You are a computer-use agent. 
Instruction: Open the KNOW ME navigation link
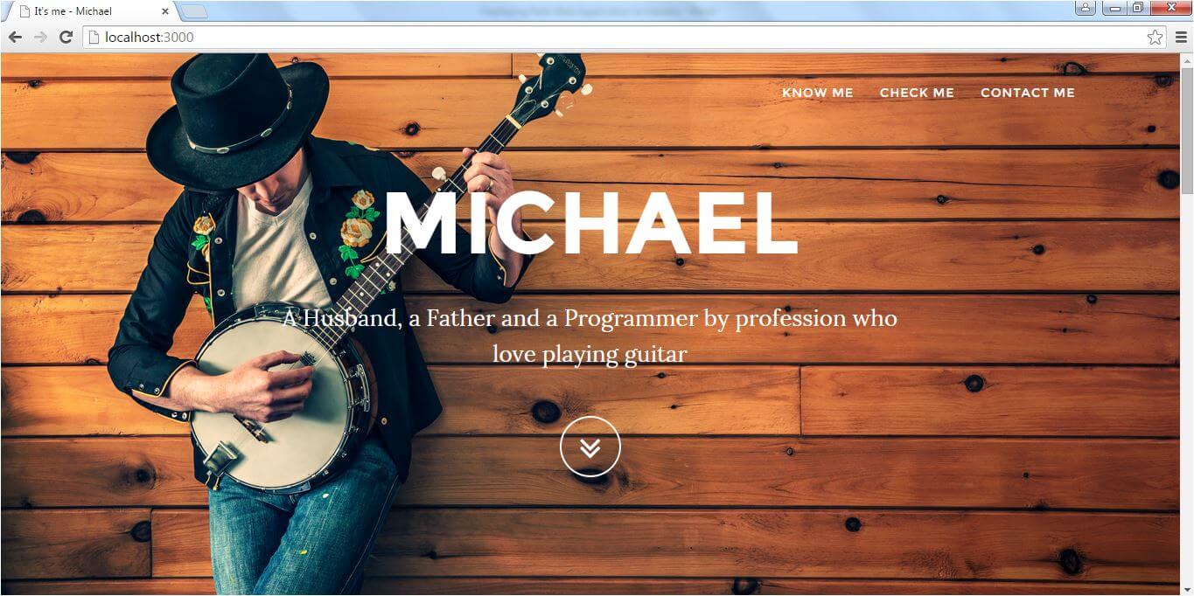817,93
